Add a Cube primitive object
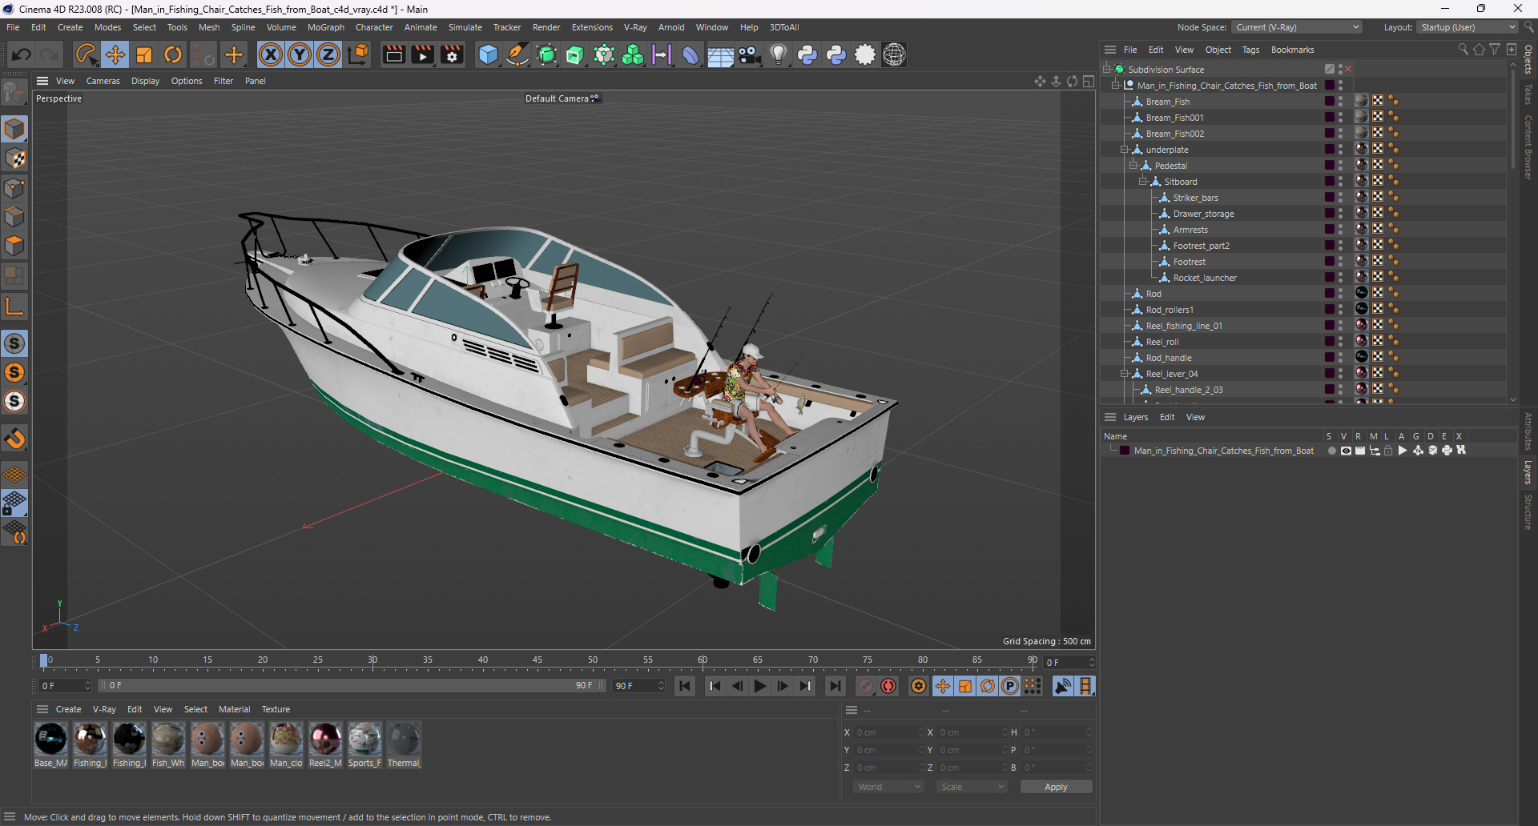1538x826 pixels. (x=488, y=54)
